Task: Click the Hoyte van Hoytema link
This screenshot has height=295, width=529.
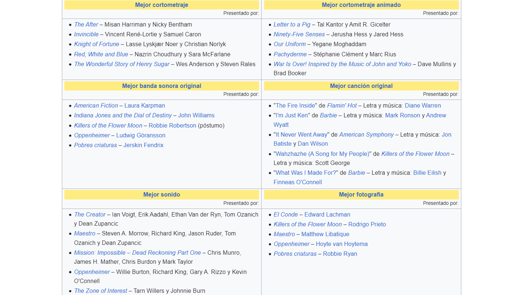Action: [x=342, y=244]
